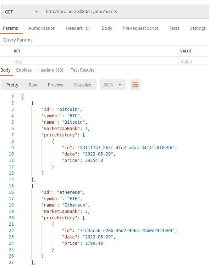
Task: Click the VALUE column header
Action: (186, 51)
